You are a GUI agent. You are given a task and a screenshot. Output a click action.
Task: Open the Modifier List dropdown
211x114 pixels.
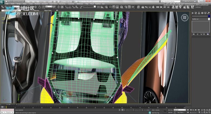pos(201,19)
